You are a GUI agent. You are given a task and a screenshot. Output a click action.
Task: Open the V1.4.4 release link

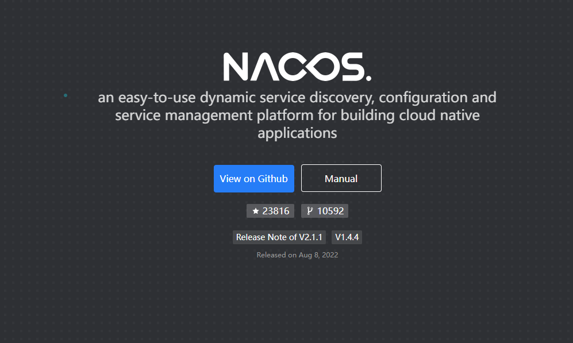tap(347, 237)
